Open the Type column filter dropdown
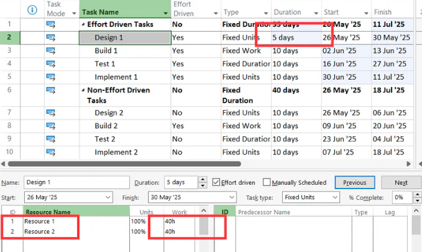Image resolution: width=422 pixels, height=252 pixels. 266,13
